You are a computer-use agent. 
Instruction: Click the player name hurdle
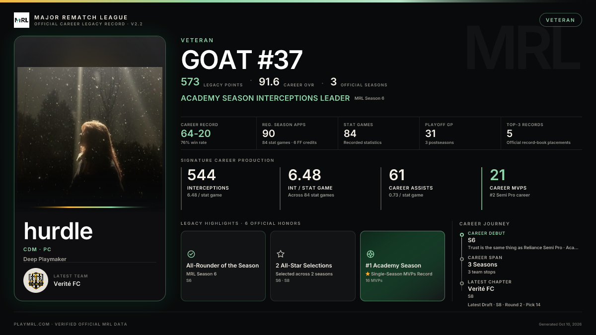(x=58, y=231)
